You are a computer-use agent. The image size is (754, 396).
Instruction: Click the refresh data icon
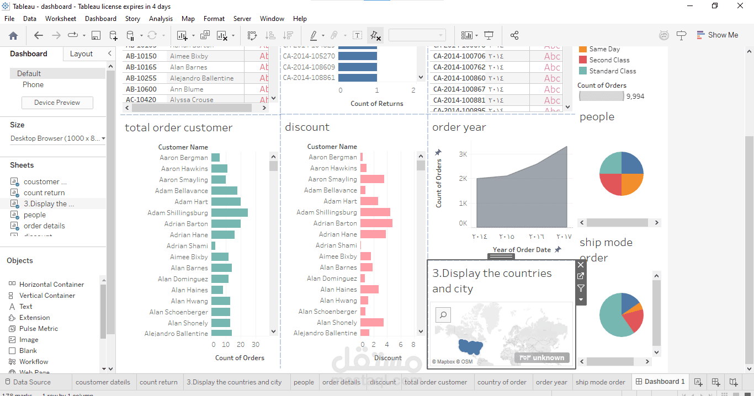click(x=152, y=35)
